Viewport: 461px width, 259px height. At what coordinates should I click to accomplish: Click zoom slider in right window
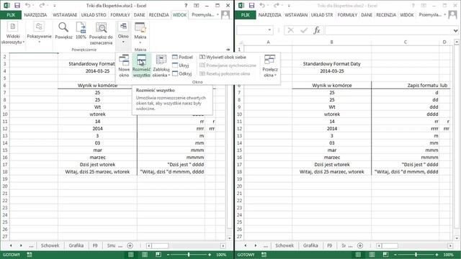[x=416, y=255]
